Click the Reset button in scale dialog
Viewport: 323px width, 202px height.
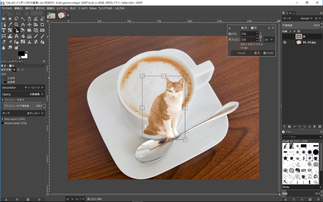[x=241, y=53]
